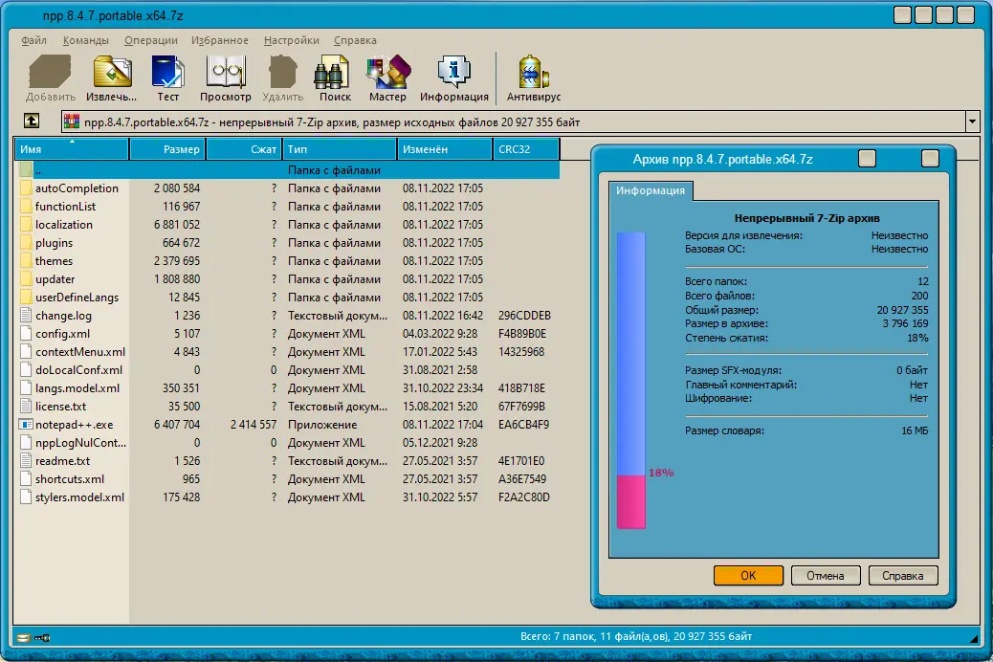This screenshot has width=993, height=662.
Task: Click the CRC value EA6CB4F9
Action: 523,425
